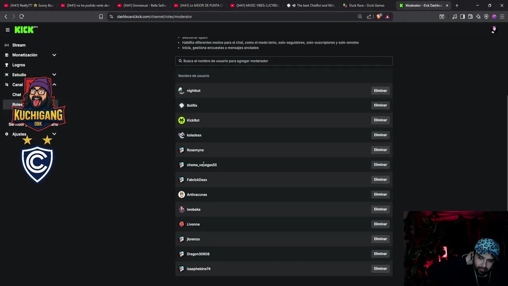Open a new browser tab
This screenshot has height=286, width=508.
[x=457, y=6]
